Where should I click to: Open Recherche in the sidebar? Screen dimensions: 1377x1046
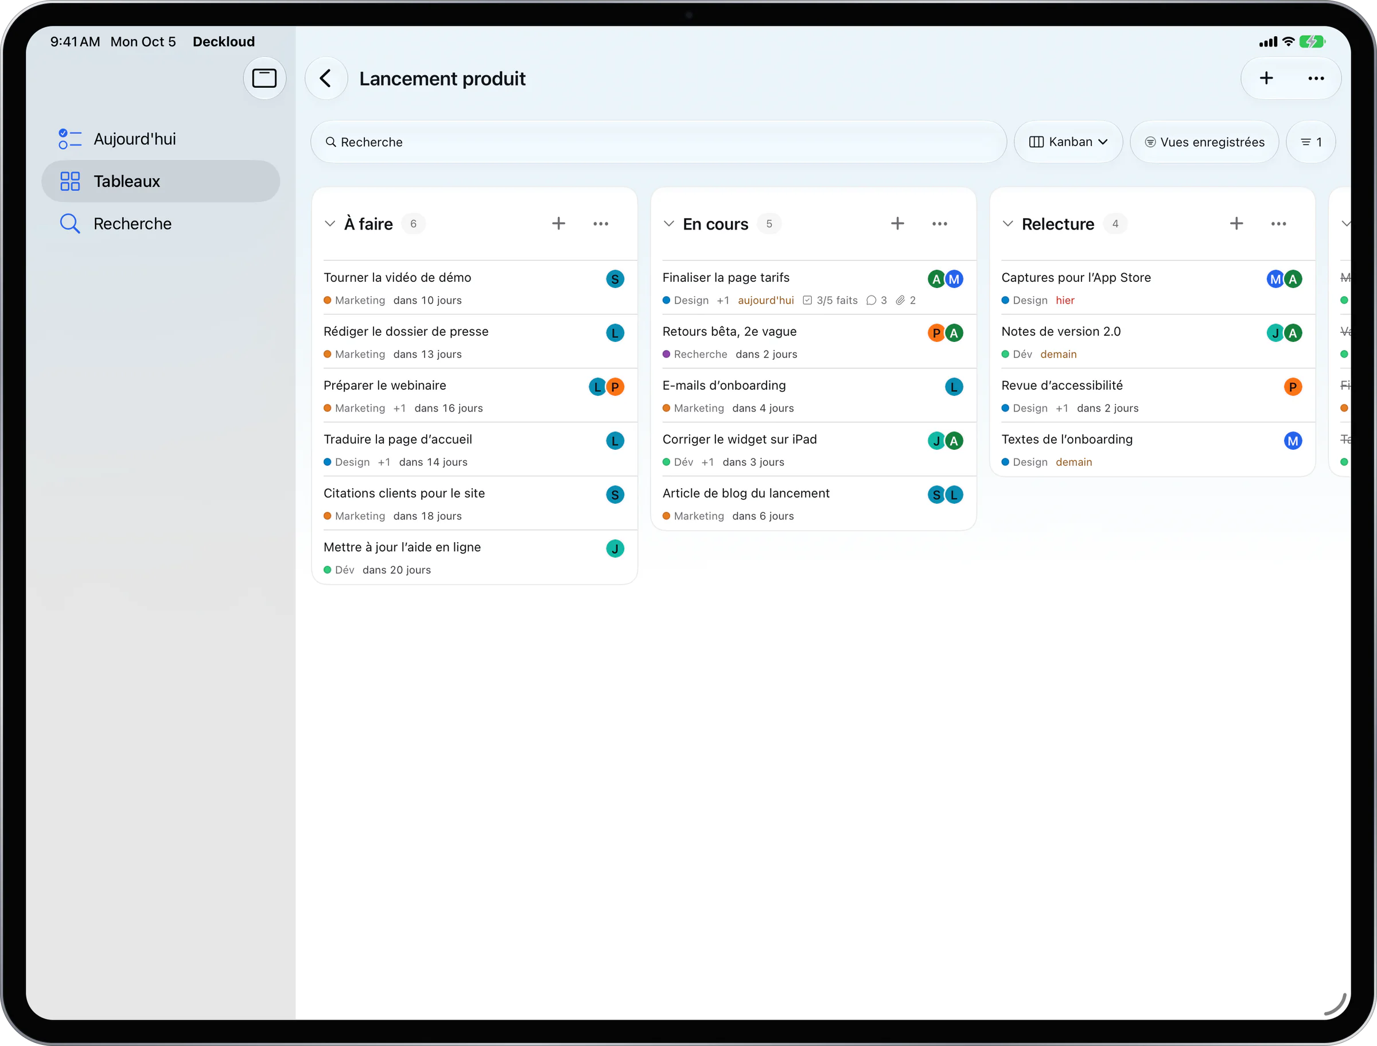[161, 224]
